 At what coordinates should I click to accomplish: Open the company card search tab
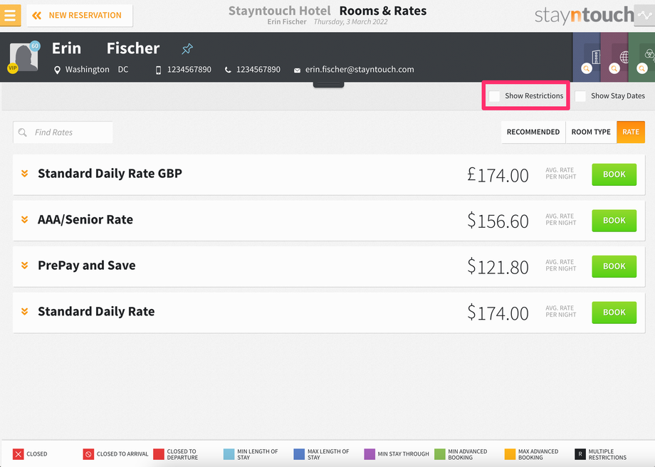pyautogui.click(x=587, y=57)
